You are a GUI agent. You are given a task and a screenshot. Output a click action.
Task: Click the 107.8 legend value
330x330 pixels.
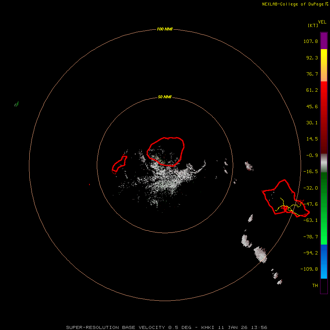tap(311, 41)
